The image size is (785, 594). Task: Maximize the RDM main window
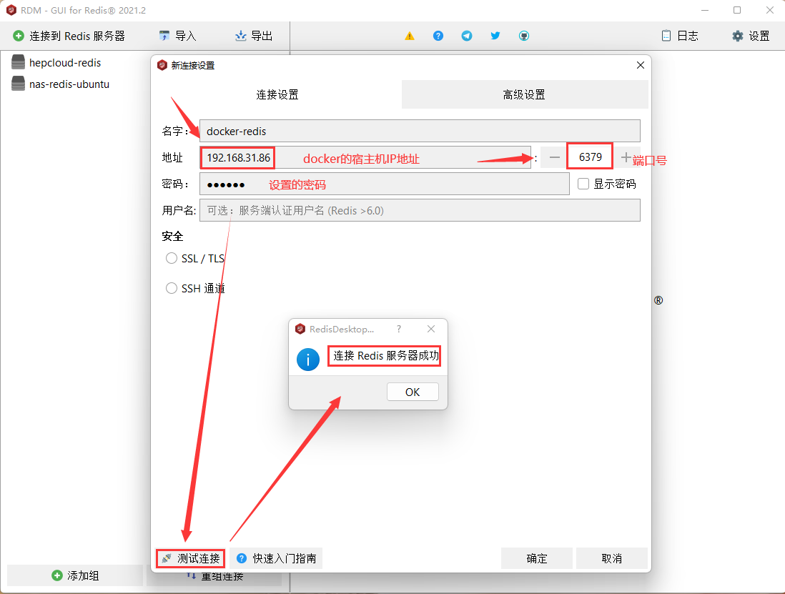click(737, 10)
